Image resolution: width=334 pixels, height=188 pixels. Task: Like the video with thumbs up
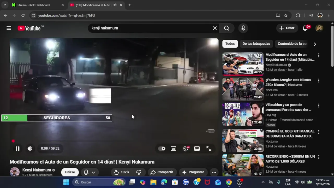(122, 172)
